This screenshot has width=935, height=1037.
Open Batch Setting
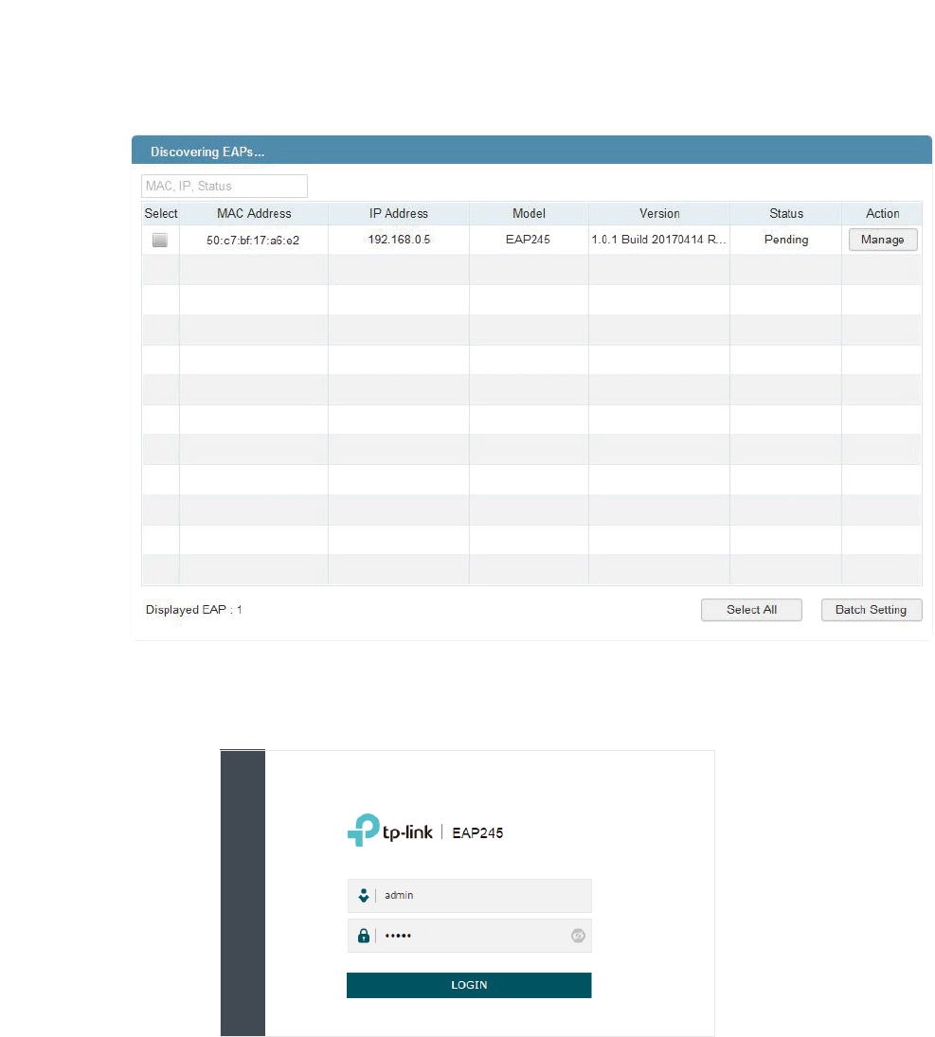[871, 610]
